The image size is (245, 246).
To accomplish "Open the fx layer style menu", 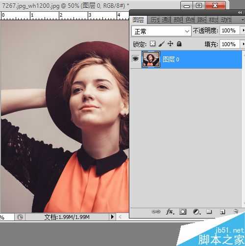I will click(170, 212).
